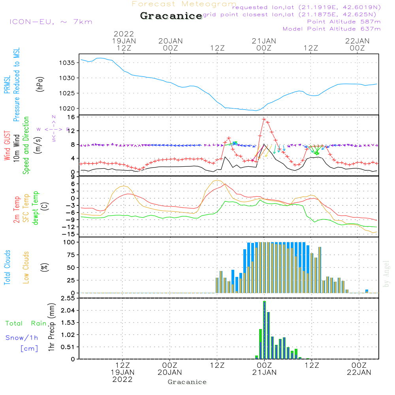Click the bold "Gracanice" title at top

coord(171,16)
